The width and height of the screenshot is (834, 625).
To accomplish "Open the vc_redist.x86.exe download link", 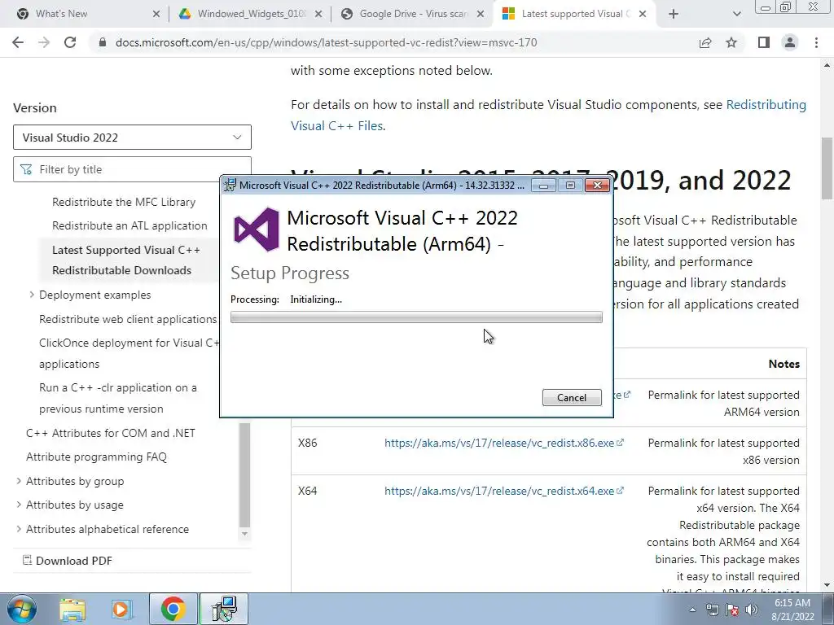I will 503,443.
